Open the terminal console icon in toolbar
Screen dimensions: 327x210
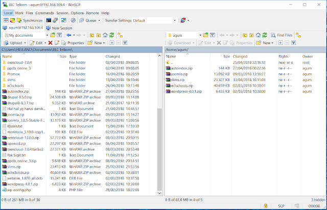tap(49, 20)
